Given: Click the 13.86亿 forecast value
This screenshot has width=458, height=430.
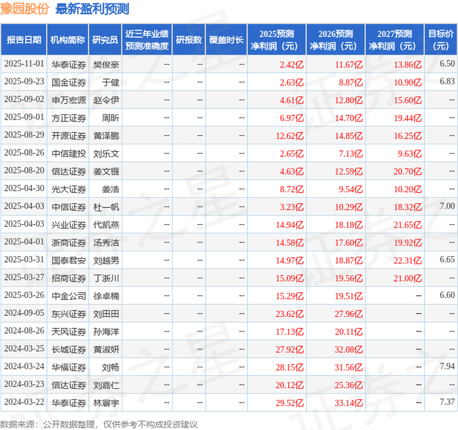Looking at the screenshot, I should 408,65.
